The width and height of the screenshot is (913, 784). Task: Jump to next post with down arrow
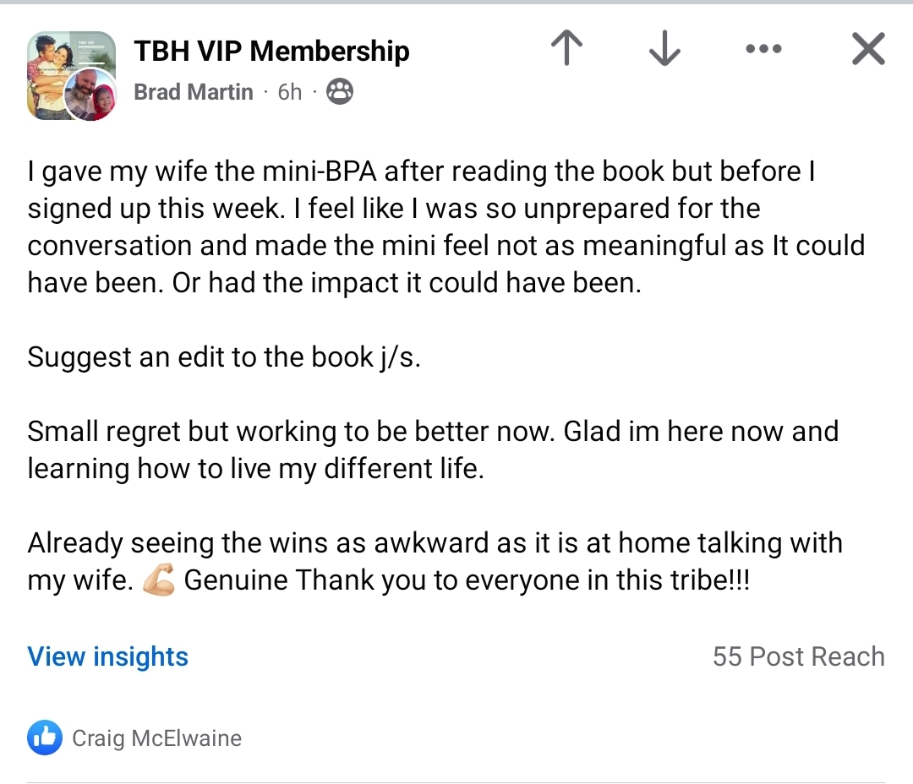click(x=664, y=50)
